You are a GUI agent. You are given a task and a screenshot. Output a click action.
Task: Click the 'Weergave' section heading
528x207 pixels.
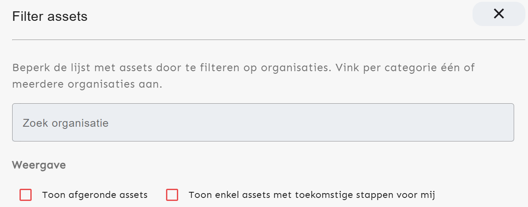pos(39,165)
